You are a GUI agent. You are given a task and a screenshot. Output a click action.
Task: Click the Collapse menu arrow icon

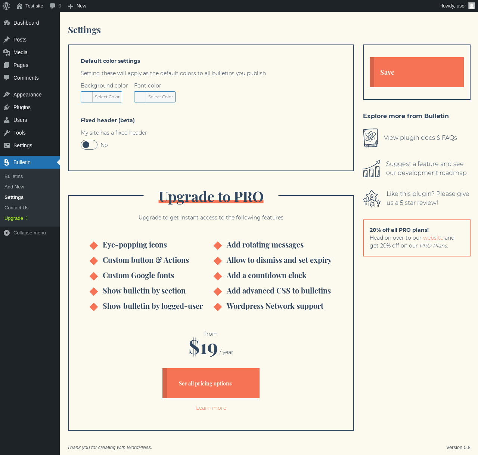pos(7,233)
